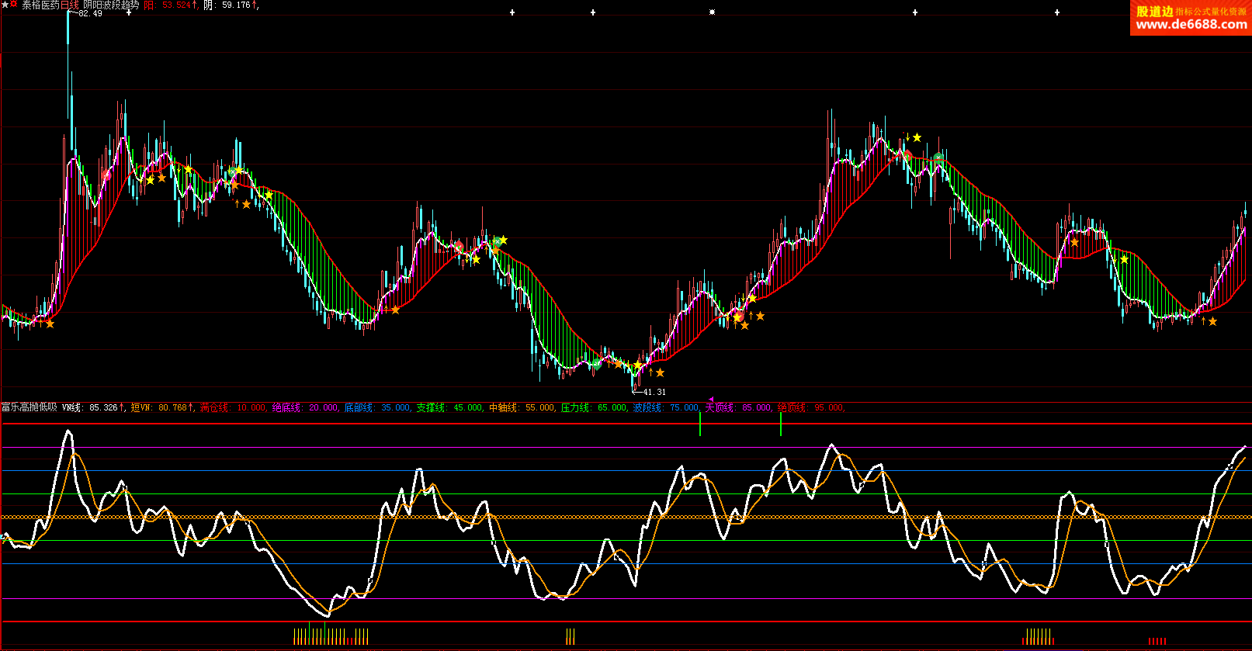This screenshot has height=651, width=1252.
Task: Click the yellow star above the right price peak
Action: point(917,137)
